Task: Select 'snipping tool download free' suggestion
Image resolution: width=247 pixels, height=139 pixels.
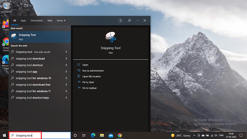Action: pyautogui.click(x=40, y=85)
